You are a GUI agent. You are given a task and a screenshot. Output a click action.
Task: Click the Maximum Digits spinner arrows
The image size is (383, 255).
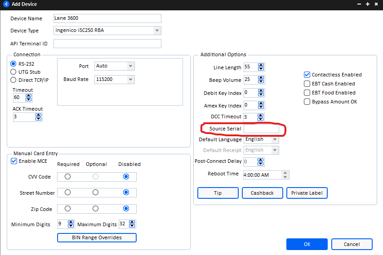pyautogui.click(x=132, y=224)
